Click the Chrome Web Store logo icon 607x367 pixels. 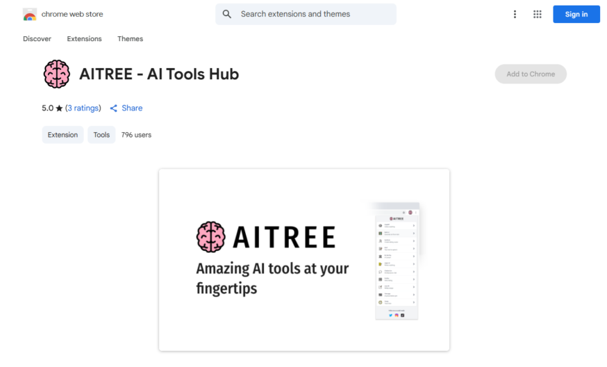coord(30,15)
